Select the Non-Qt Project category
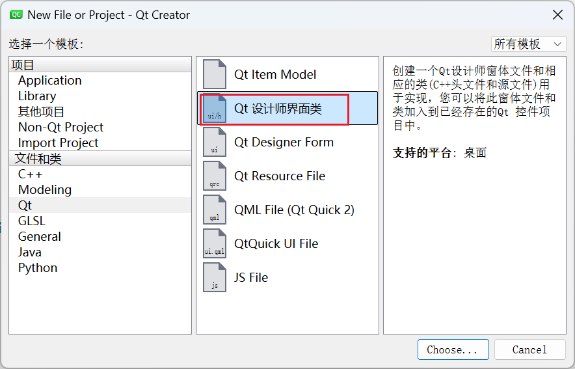575x369 pixels. click(x=100, y=128)
